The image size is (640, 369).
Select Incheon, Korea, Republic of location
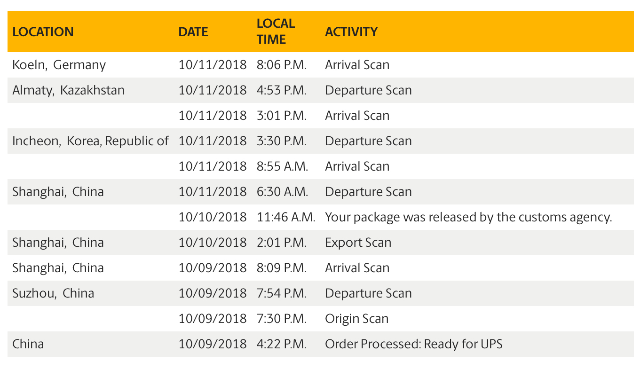coord(90,141)
